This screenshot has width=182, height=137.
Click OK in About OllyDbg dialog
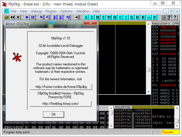54,114
